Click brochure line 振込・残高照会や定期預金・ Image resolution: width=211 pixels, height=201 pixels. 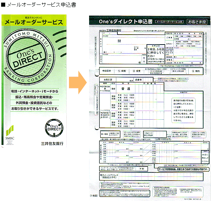tap(34, 97)
